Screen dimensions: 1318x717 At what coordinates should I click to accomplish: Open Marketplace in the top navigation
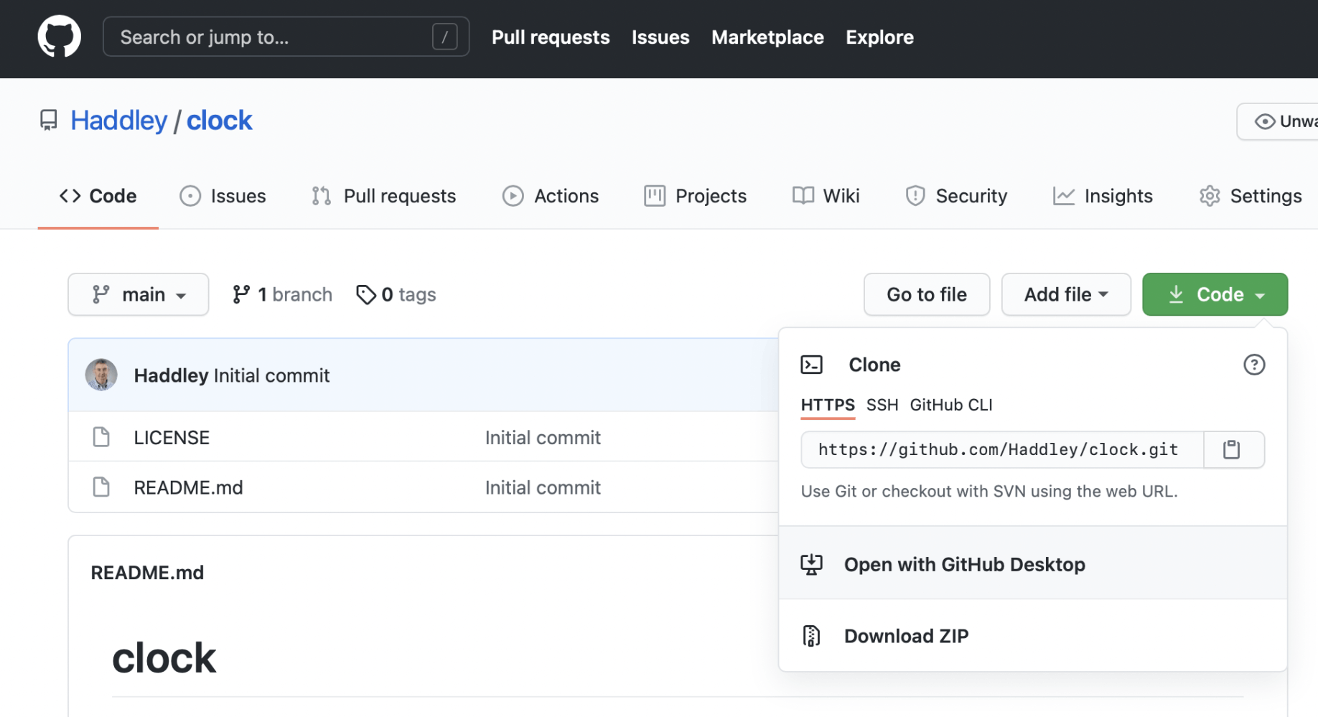tap(767, 37)
